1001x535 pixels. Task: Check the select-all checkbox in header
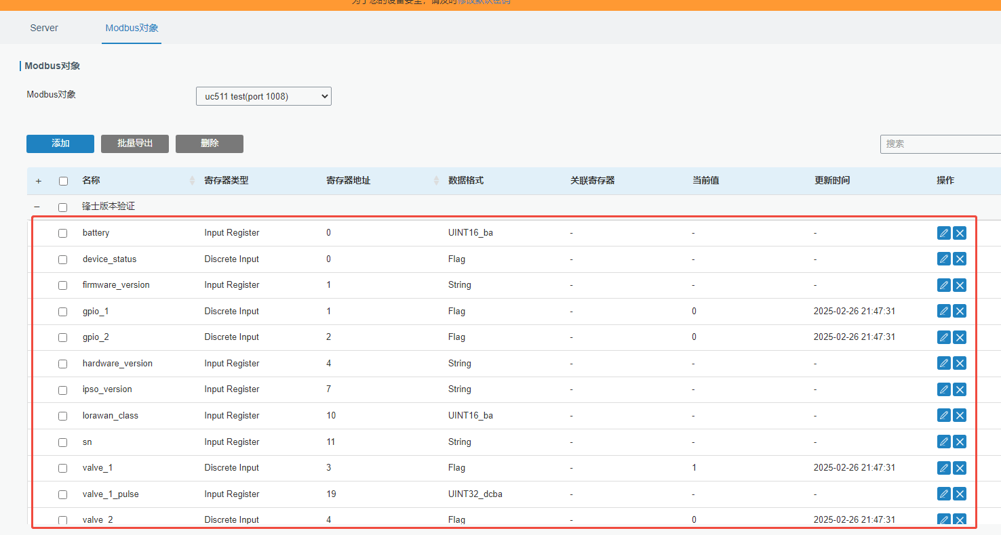[63, 181]
